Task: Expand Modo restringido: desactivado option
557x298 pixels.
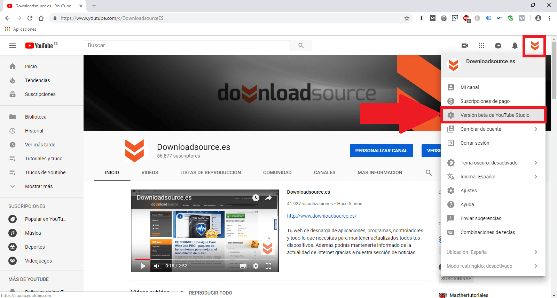Action: pos(493,266)
